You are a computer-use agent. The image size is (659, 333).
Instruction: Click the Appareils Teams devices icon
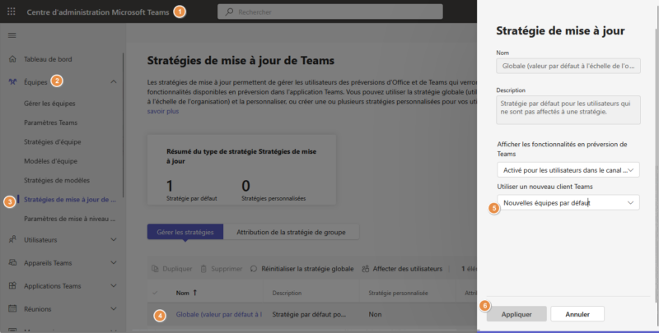(12, 262)
